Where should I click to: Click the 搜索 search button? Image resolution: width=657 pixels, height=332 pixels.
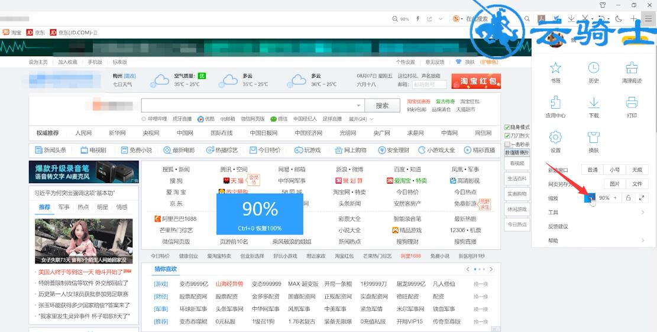point(381,106)
